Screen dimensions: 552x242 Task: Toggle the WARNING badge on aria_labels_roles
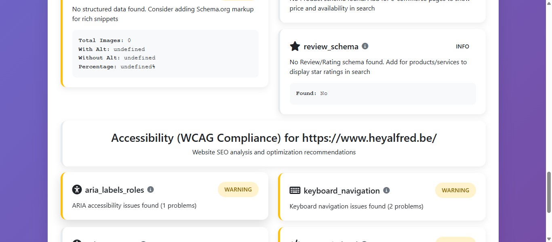tap(238, 189)
